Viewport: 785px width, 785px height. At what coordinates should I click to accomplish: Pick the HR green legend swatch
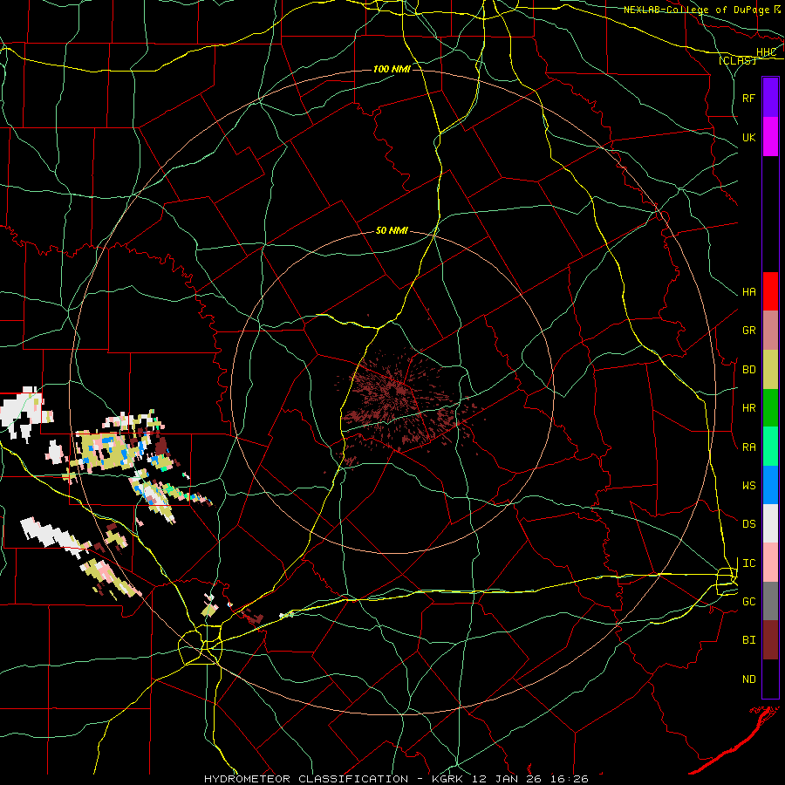770,407
